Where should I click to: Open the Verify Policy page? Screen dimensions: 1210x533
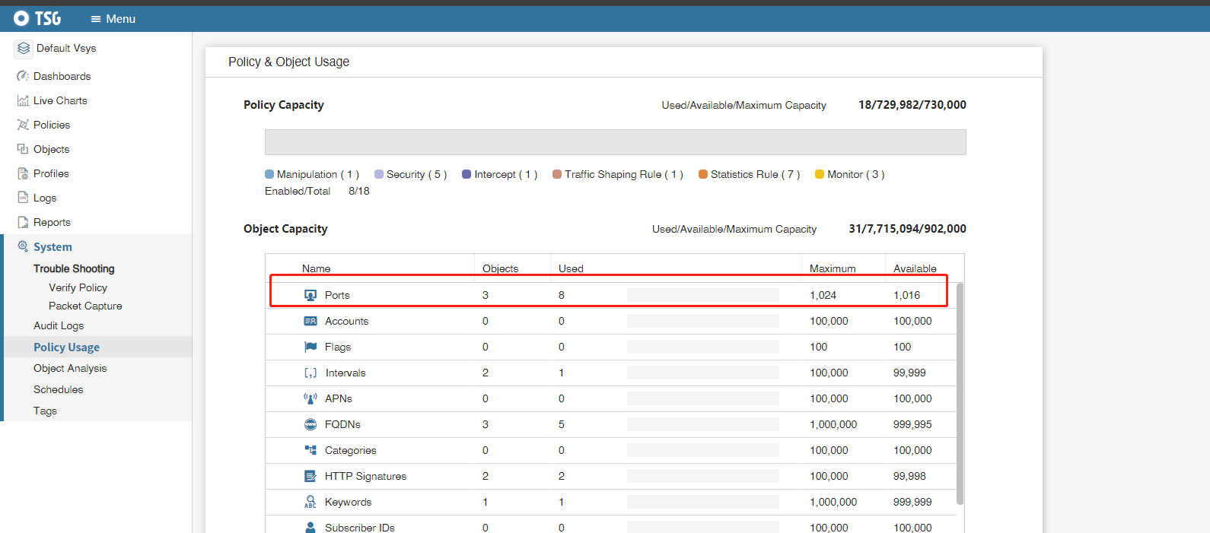tap(78, 287)
